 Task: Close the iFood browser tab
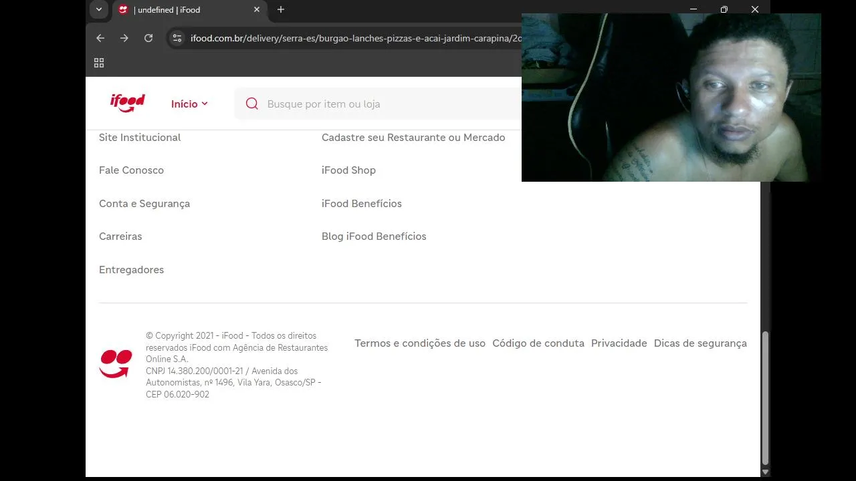pos(257,9)
